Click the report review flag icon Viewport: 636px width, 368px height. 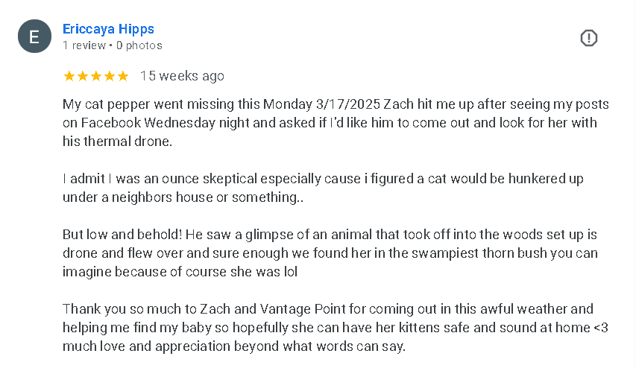[x=588, y=38]
